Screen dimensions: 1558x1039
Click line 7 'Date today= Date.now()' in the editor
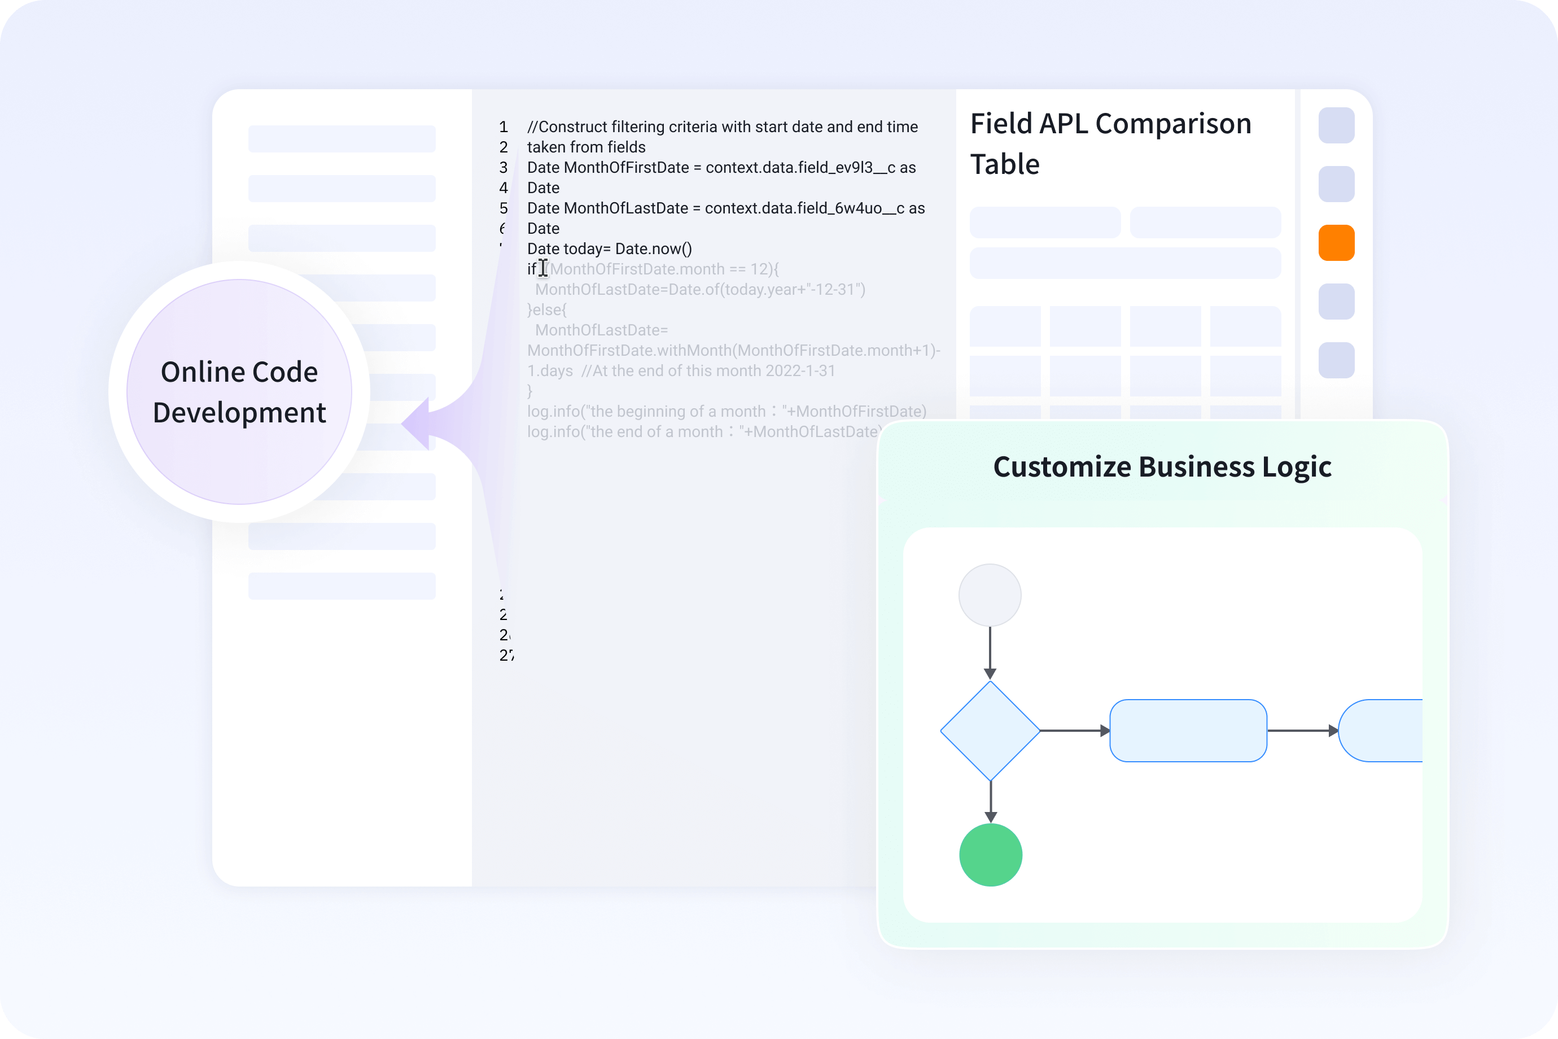click(x=610, y=248)
